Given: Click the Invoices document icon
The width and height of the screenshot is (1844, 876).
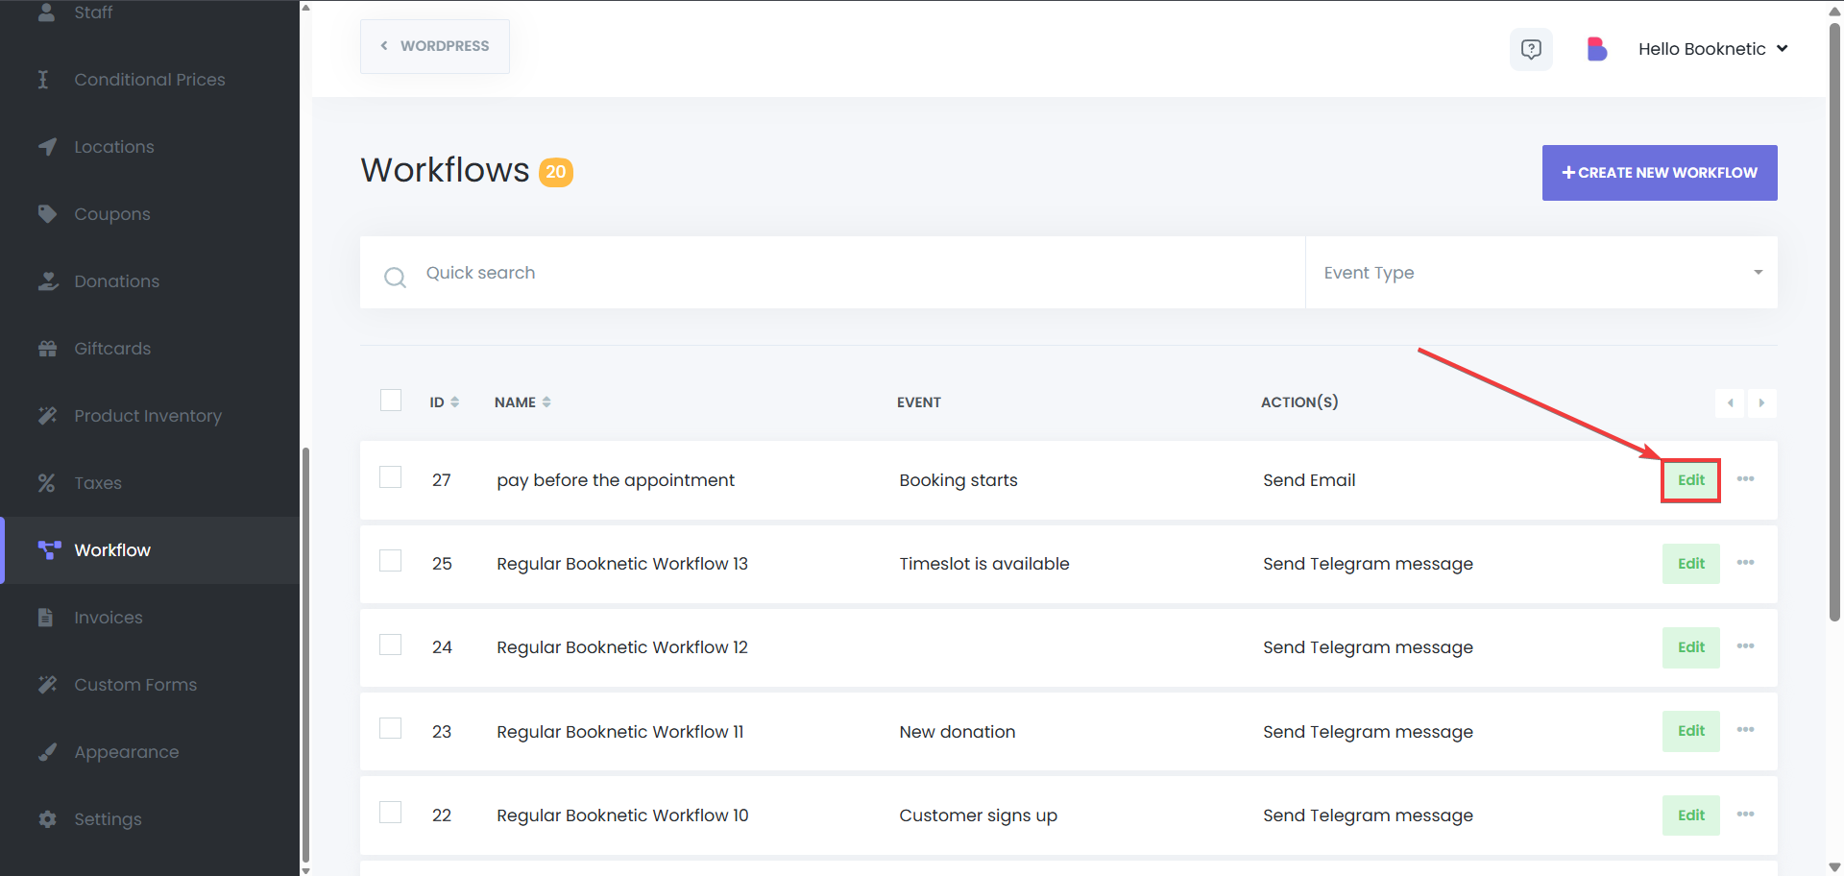Looking at the screenshot, I should point(45,618).
